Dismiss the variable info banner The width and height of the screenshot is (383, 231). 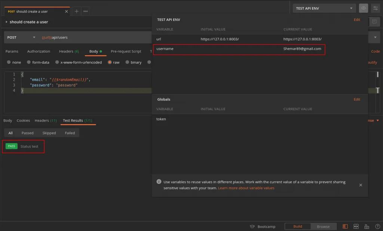point(361,185)
